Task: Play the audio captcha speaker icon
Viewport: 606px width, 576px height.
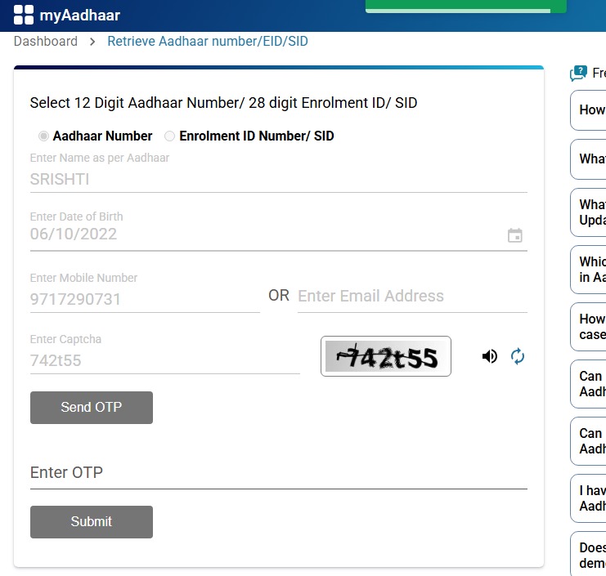Action: [490, 356]
